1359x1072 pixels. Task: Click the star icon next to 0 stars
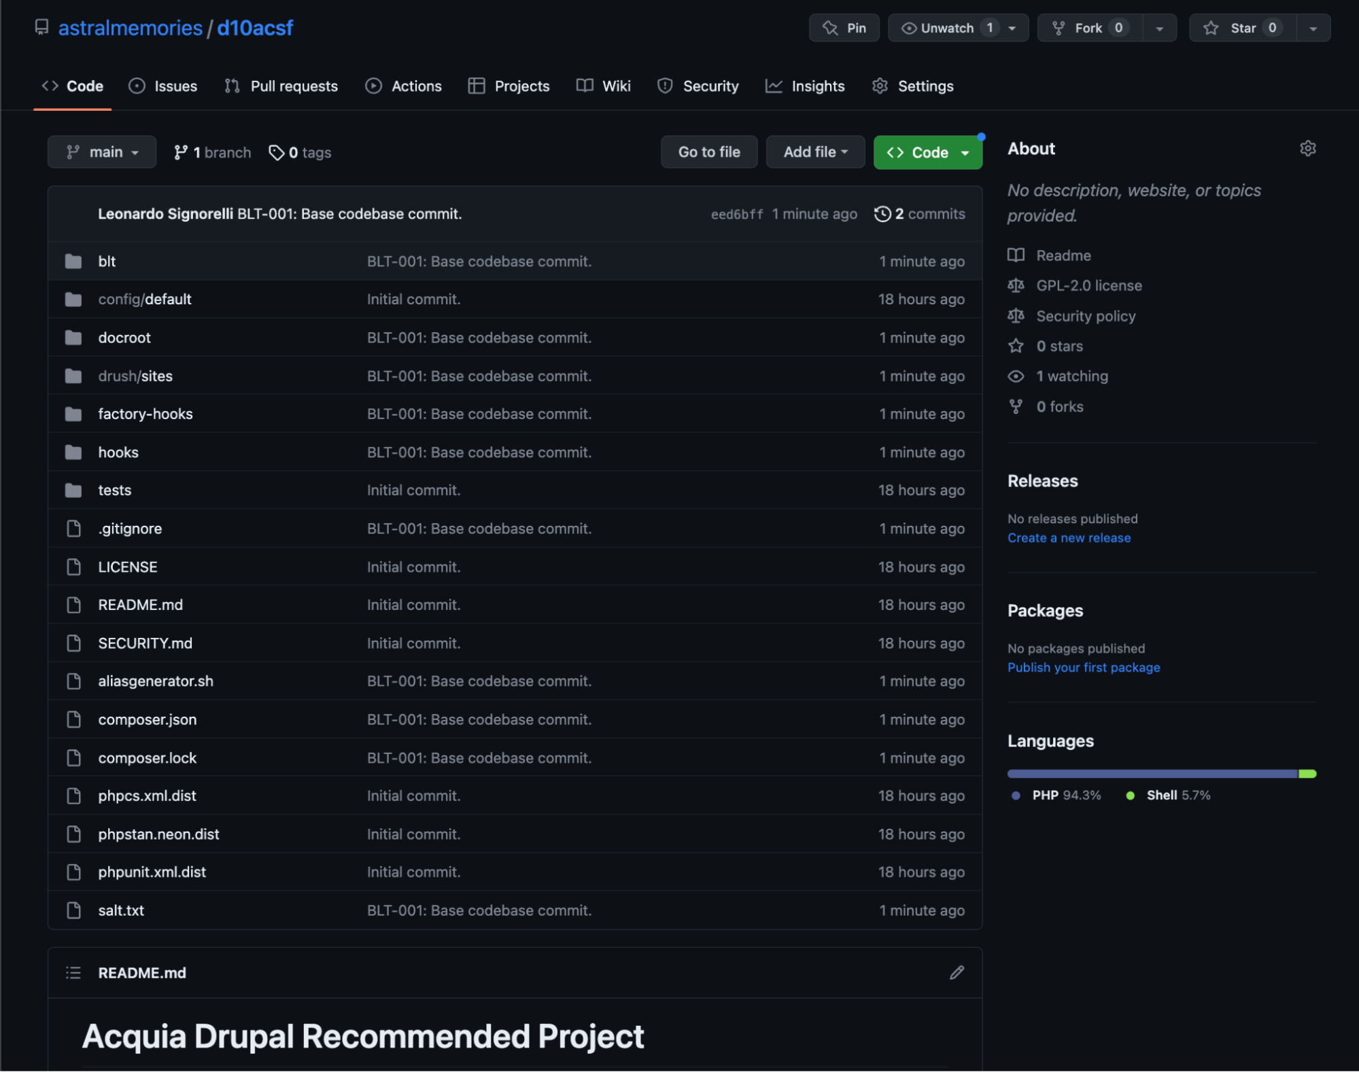click(x=1015, y=346)
